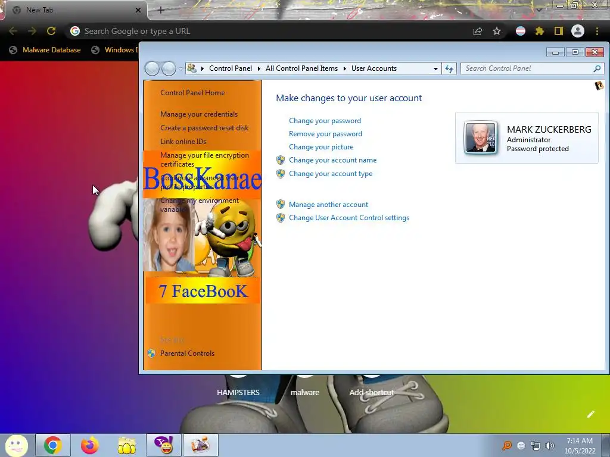
Task: Open recent pages dropdown next to navigation buttons
Action: [x=181, y=69]
